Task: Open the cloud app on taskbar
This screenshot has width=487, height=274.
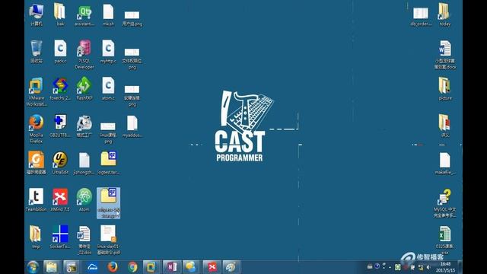Action: pos(92,267)
